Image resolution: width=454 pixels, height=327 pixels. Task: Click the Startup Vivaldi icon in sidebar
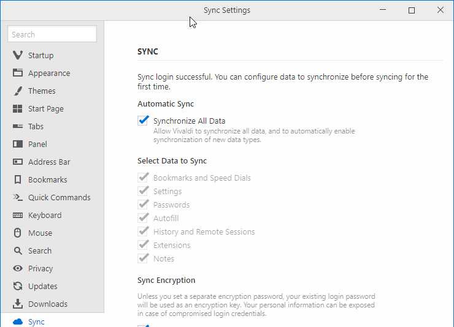[x=18, y=56]
